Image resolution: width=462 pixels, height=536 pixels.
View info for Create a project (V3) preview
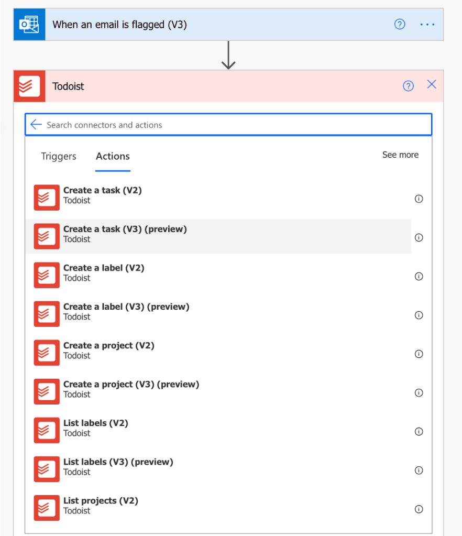(x=419, y=392)
